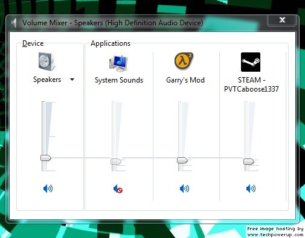305x238 pixels.
Task: Click the Steam volume slider thumb
Action: click(249, 161)
